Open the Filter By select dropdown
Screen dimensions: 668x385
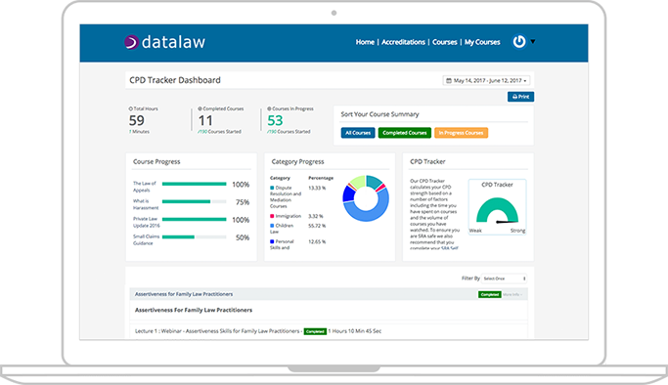pos(505,278)
